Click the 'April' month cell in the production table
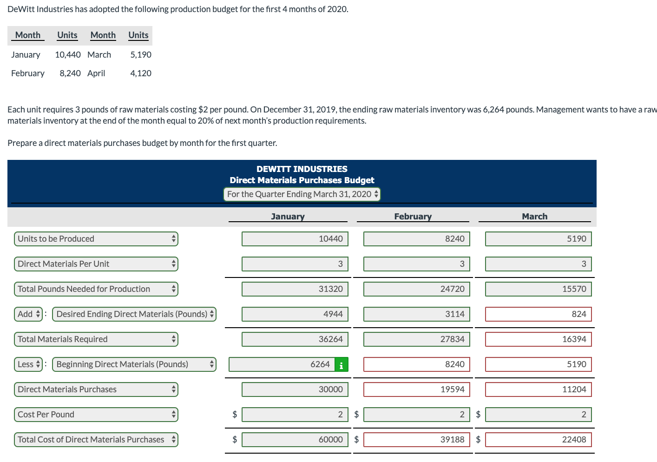Image resolution: width=657 pixels, height=462 pixels. point(96,73)
